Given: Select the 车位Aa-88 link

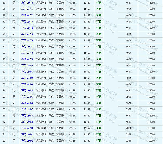Looking at the screenshot, I should point(27,116).
